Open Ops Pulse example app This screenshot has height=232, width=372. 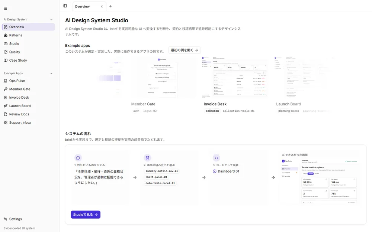(x=29, y=81)
